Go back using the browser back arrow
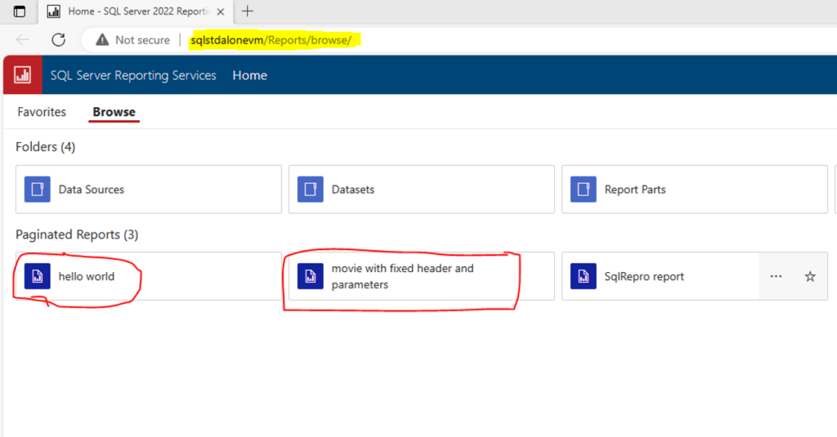 point(23,40)
